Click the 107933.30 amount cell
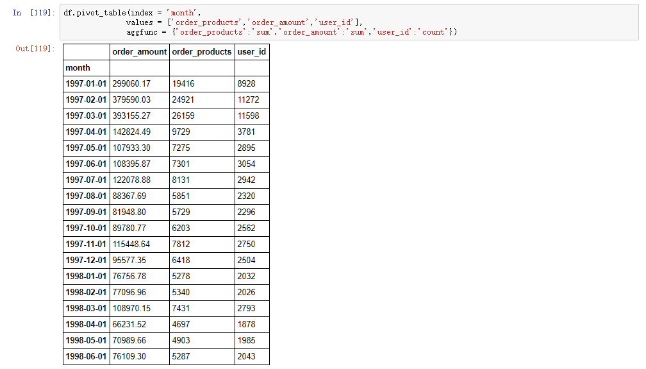Screen dimensions: 646x369 (x=140, y=148)
